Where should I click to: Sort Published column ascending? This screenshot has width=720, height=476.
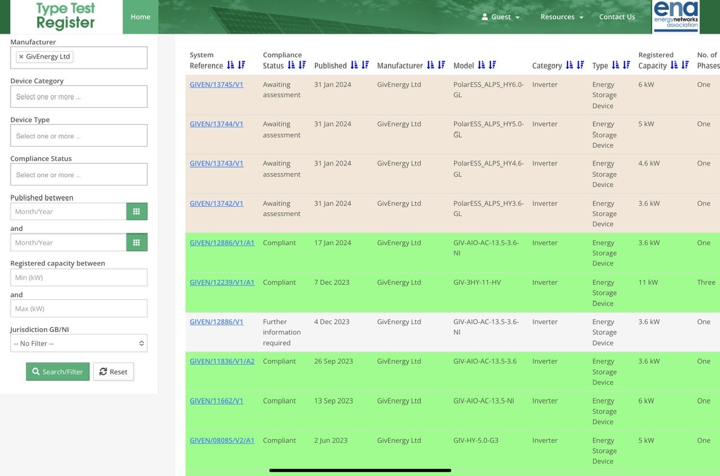click(354, 65)
